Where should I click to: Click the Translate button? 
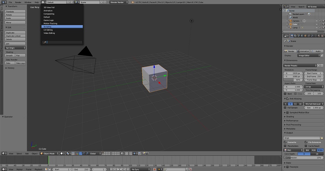tap(15, 11)
